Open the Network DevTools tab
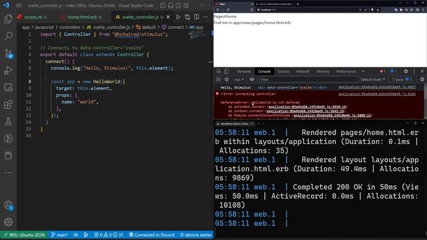This screenshot has width=427, height=240. pos(303,71)
